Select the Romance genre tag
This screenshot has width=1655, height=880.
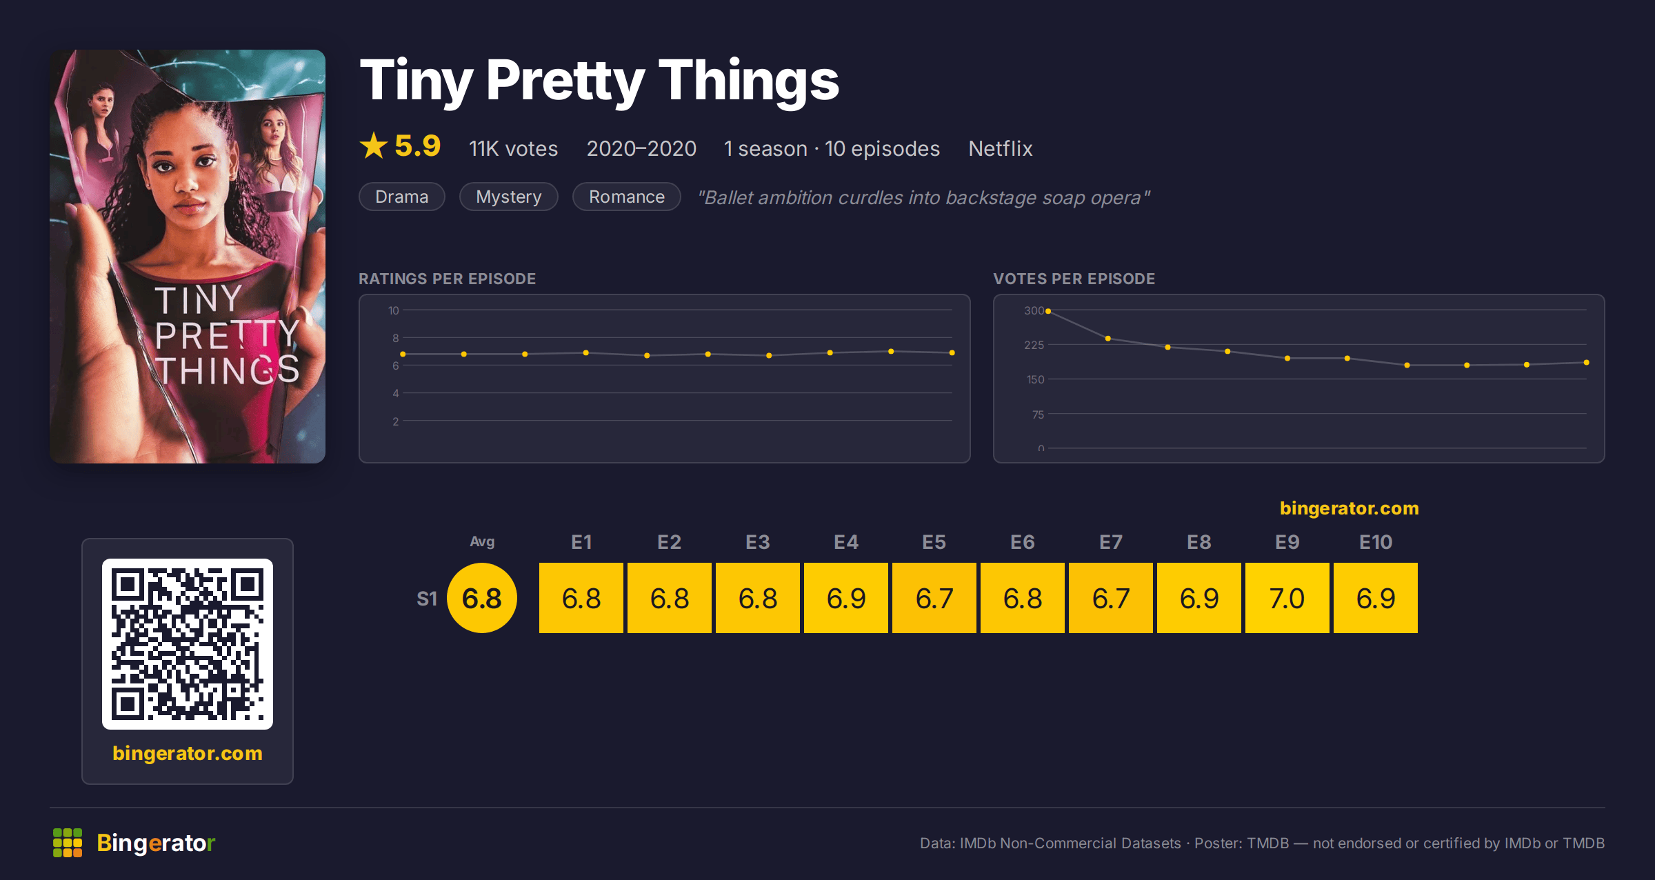[x=627, y=197]
